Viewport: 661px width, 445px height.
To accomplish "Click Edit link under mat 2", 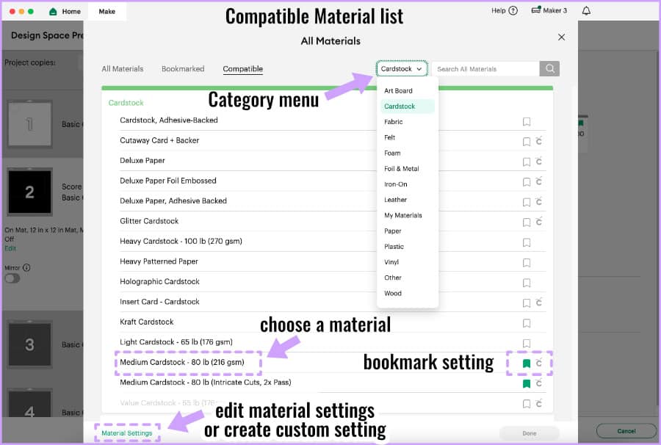I will click(x=10, y=248).
